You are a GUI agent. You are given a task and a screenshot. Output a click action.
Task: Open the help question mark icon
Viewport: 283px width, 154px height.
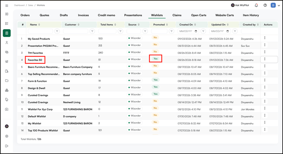tap(265, 5)
